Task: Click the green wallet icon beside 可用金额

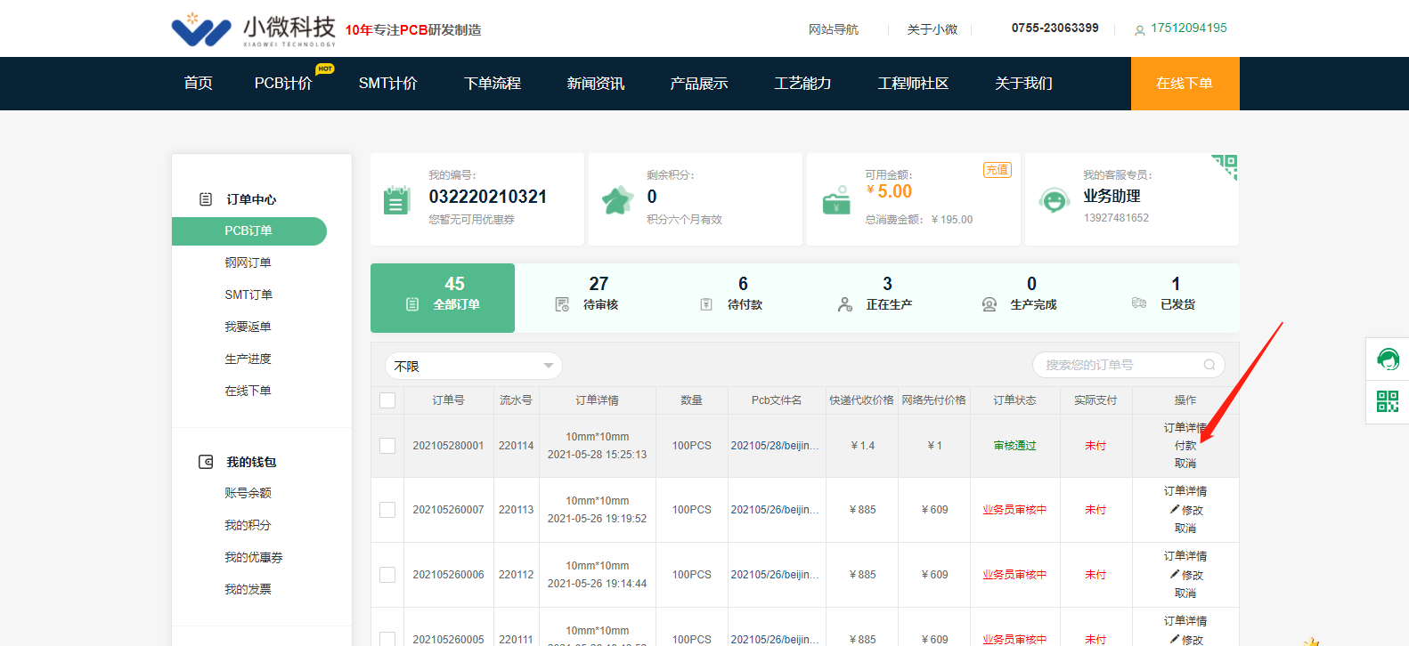Action: 836,200
